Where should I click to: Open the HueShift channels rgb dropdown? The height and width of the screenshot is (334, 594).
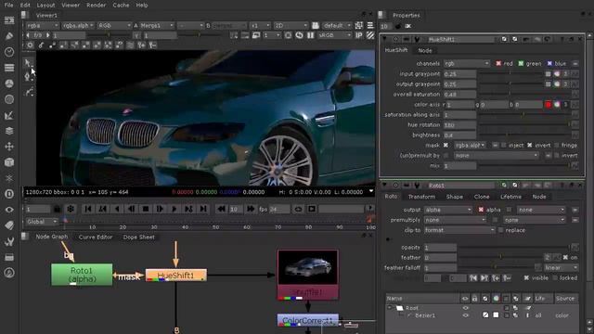(x=466, y=64)
